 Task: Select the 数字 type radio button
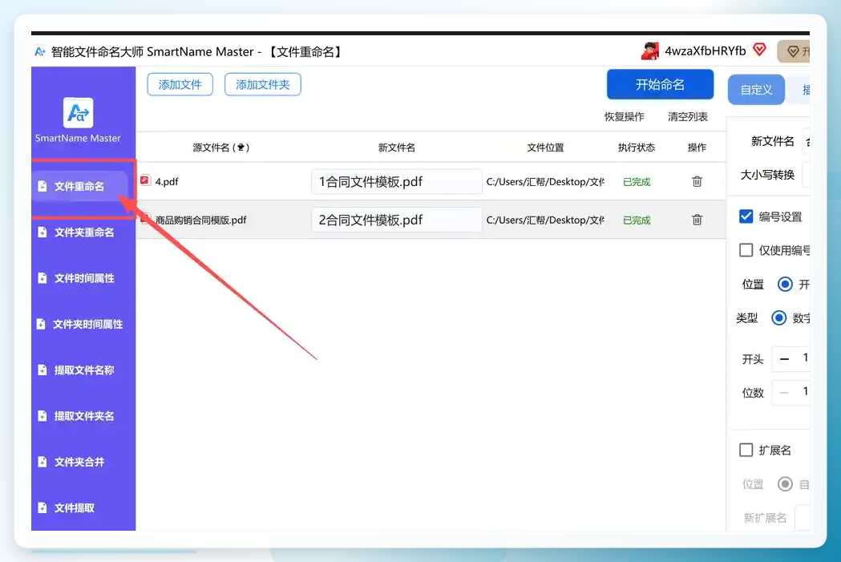[778, 318]
